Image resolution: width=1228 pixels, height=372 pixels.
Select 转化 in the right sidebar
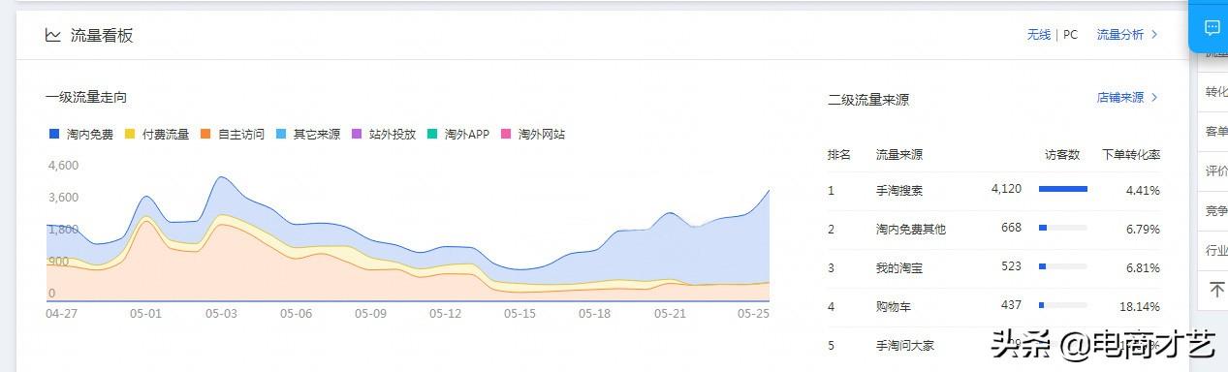tap(1216, 92)
